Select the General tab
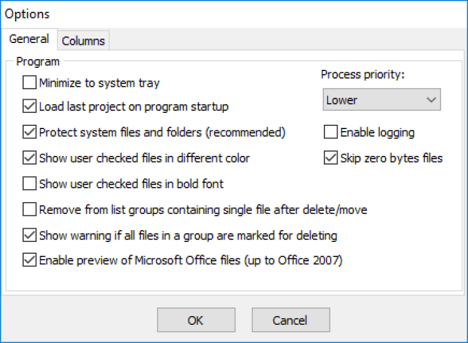This screenshot has height=343, width=468. (x=29, y=39)
